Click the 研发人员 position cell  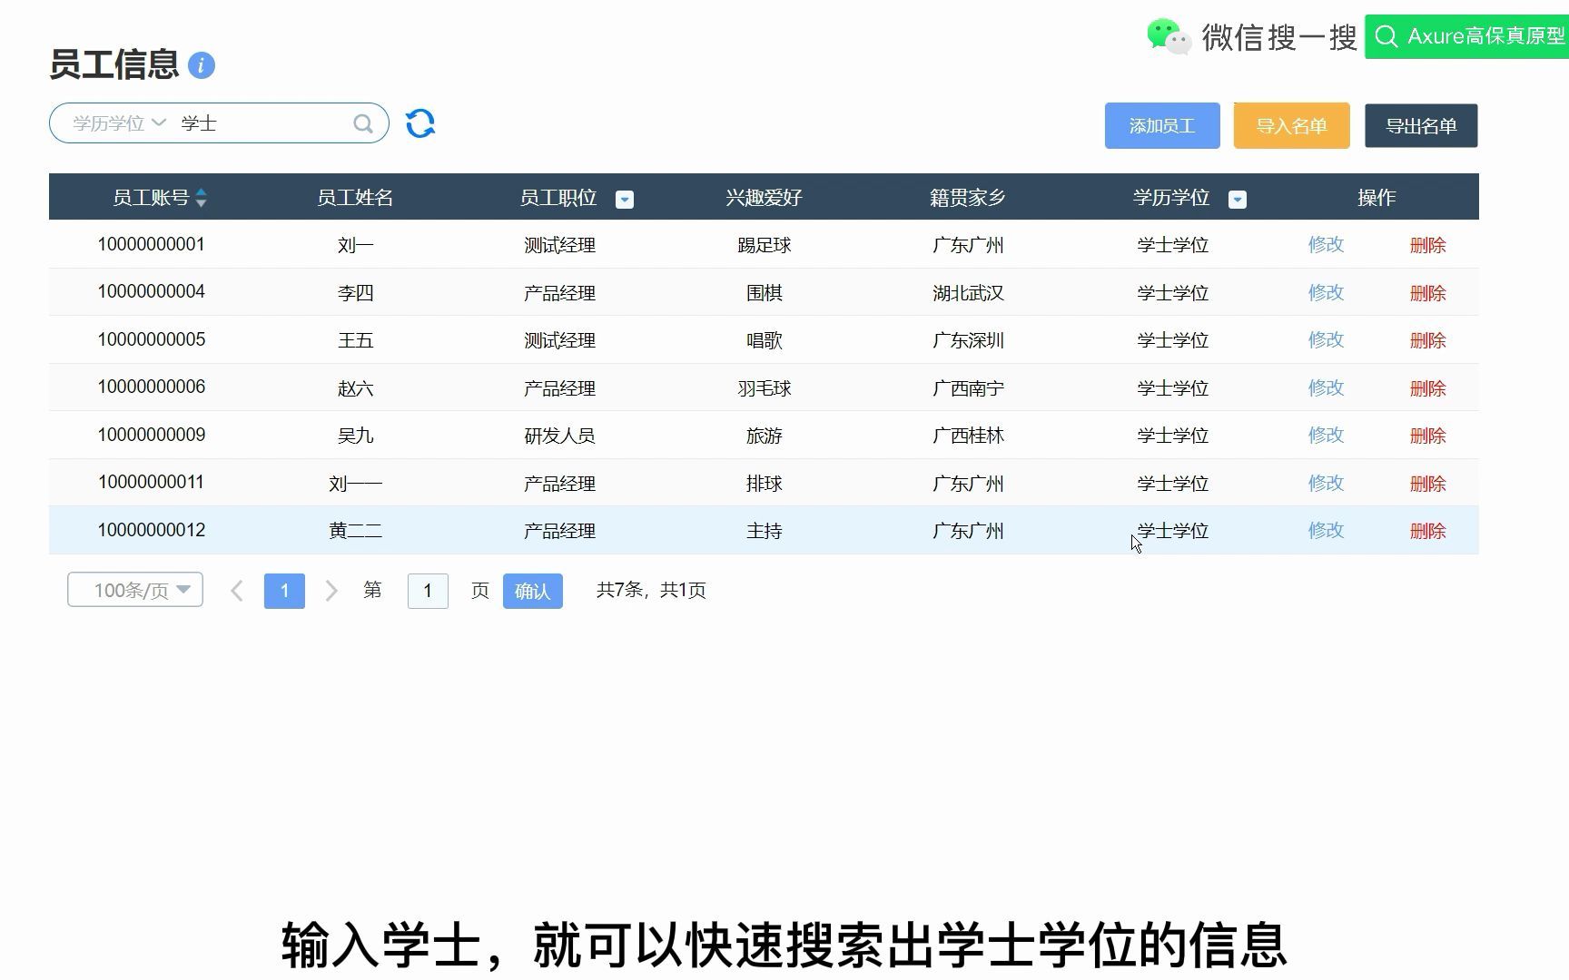coord(559,436)
